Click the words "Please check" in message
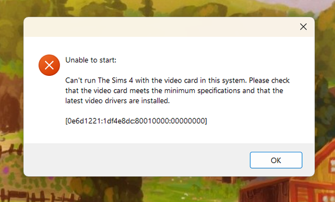Screen dimensions: 335x202 tap(269, 80)
